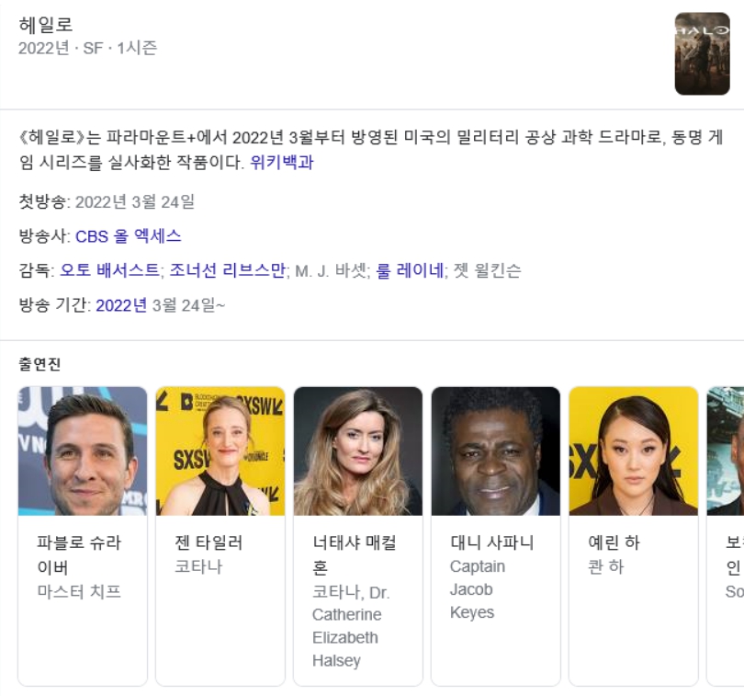744x696 pixels.
Task: Click first broadcast date 2022년 3월 24일
Action: pos(135,202)
